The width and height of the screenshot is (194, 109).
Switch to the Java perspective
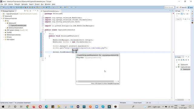pyautogui.click(x=190, y=7)
